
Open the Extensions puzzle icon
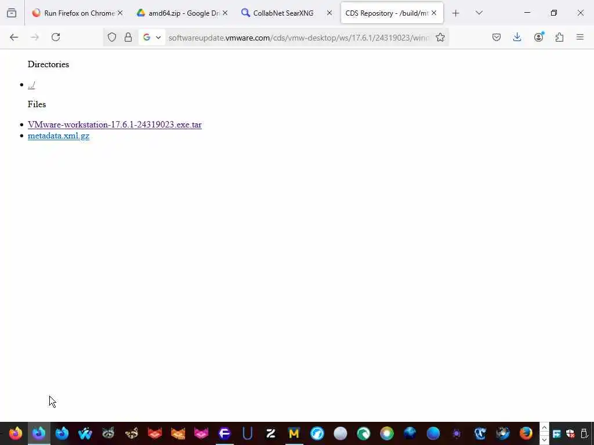[559, 37]
